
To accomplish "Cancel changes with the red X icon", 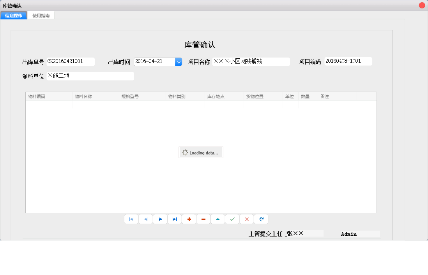I will tap(246, 219).
